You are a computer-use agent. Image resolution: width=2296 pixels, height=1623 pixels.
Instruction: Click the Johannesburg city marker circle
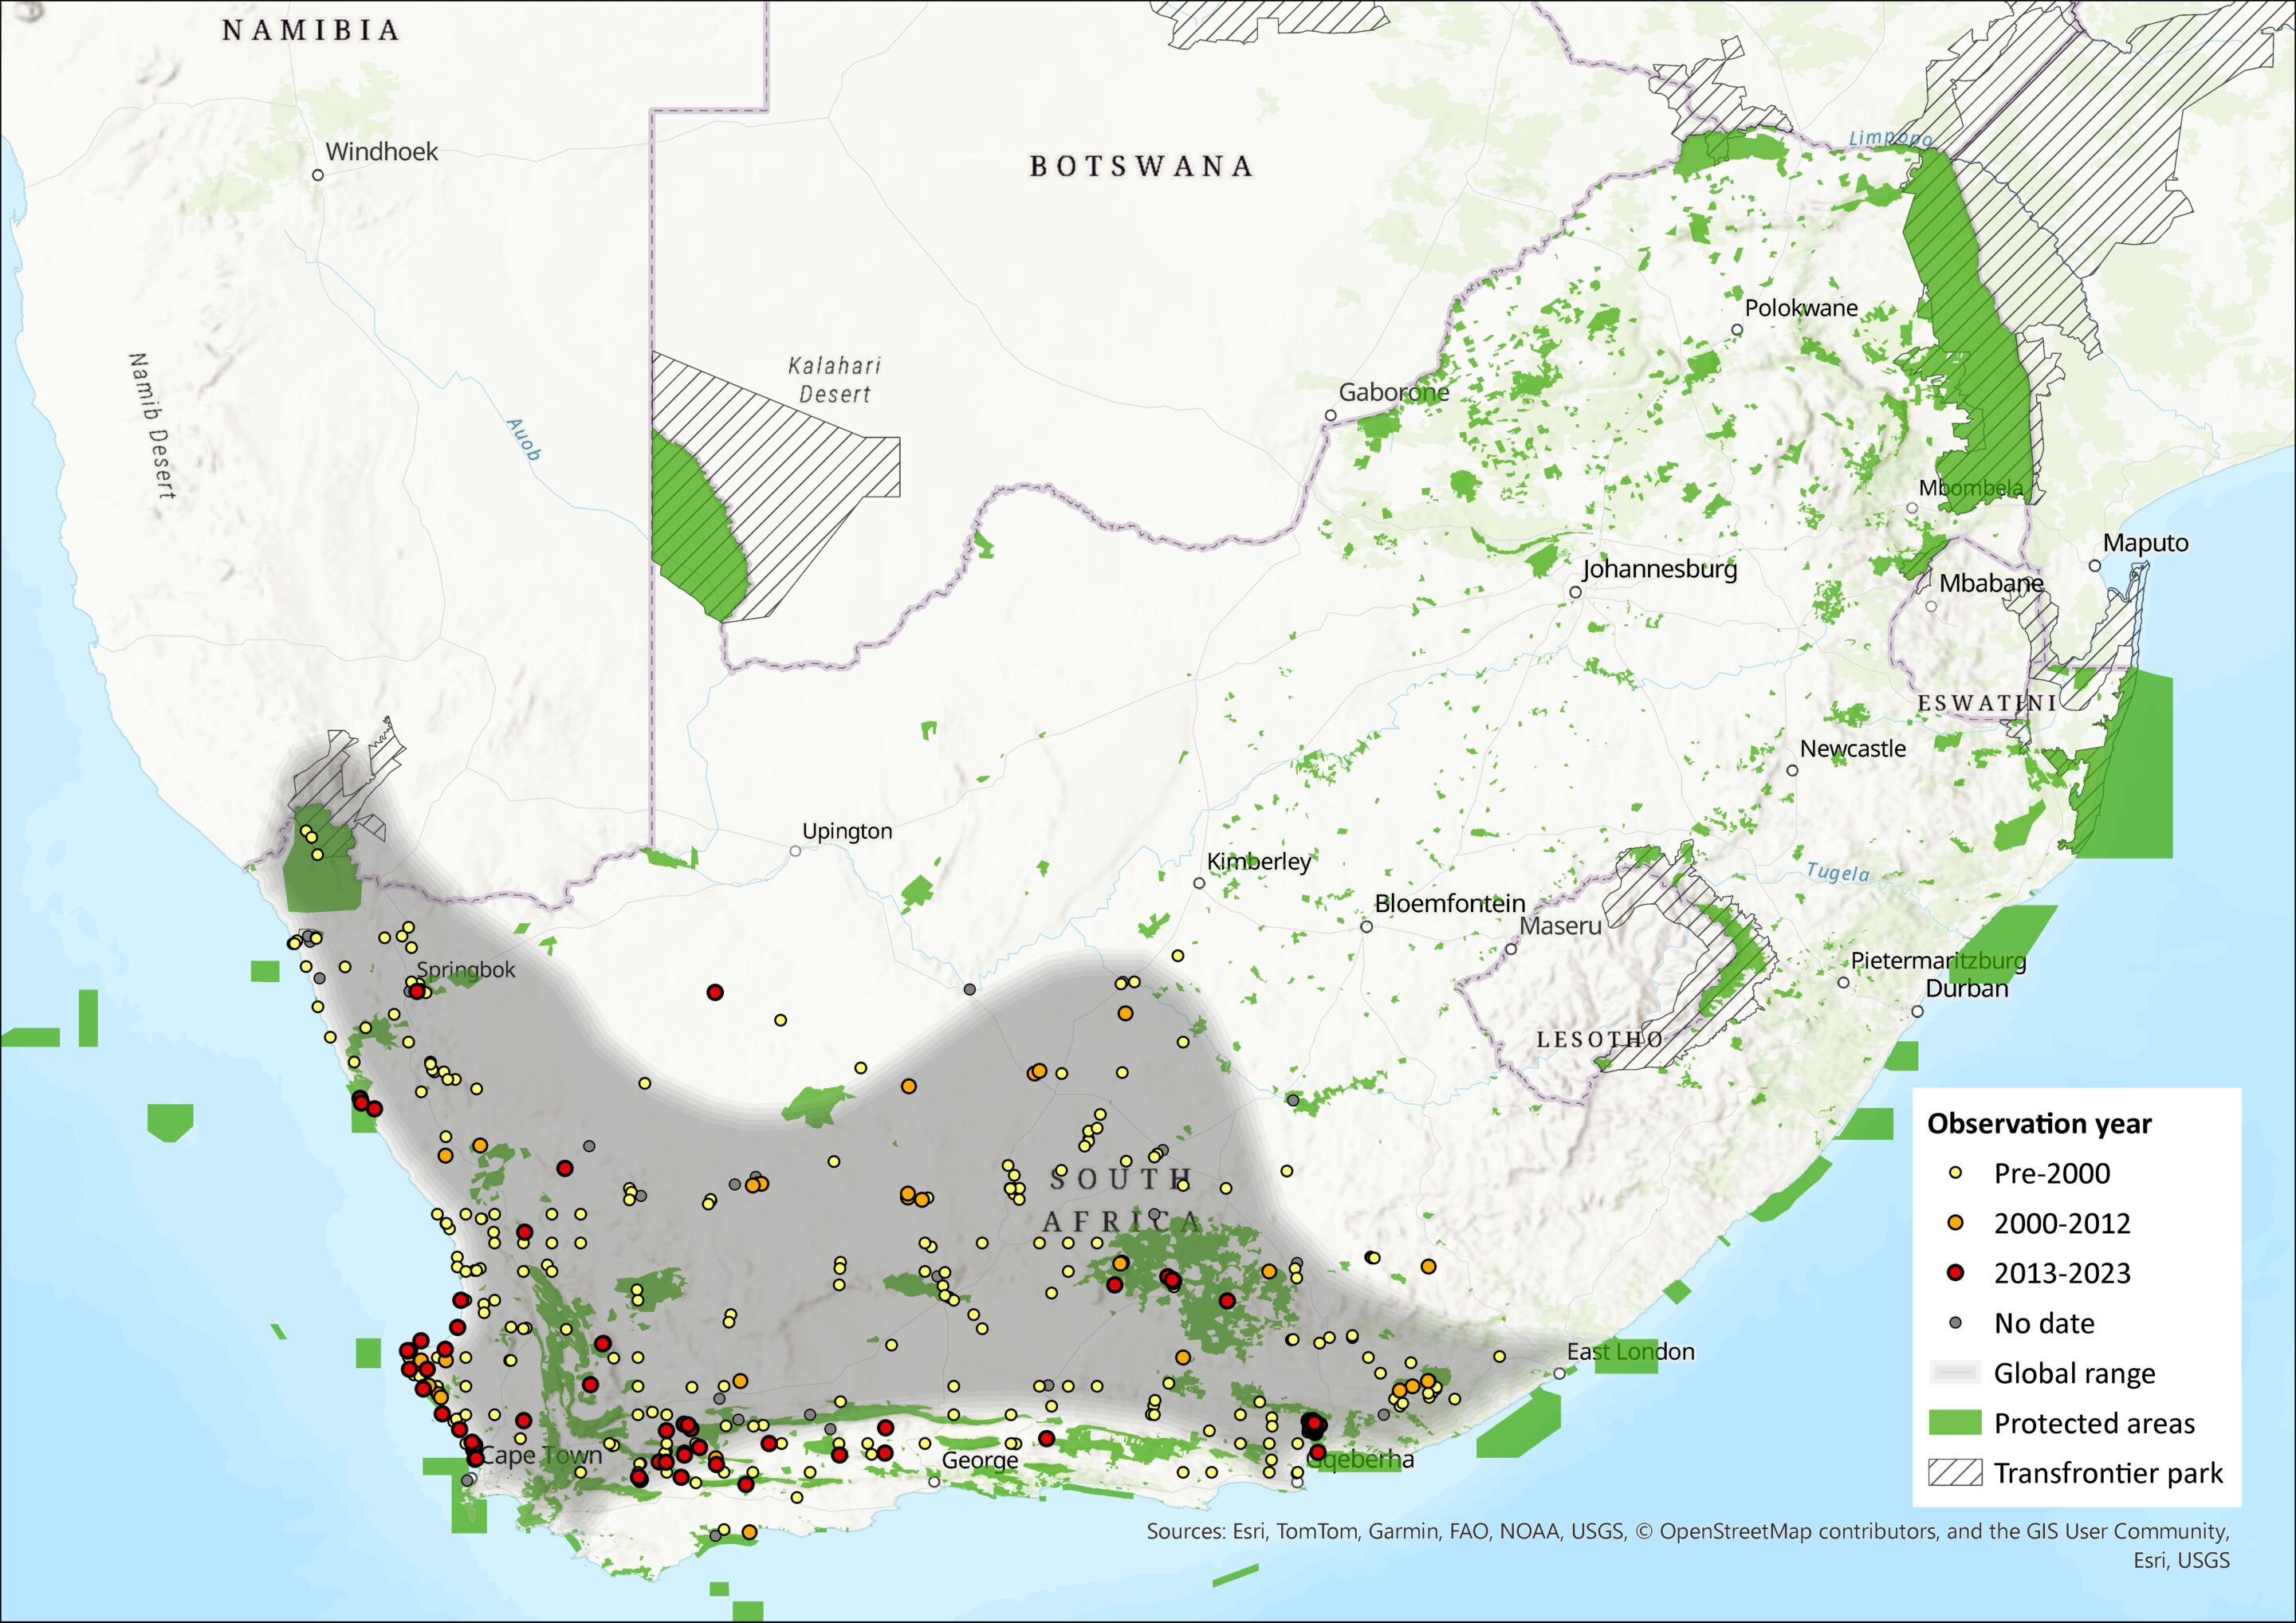click(x=1575, y=592)
